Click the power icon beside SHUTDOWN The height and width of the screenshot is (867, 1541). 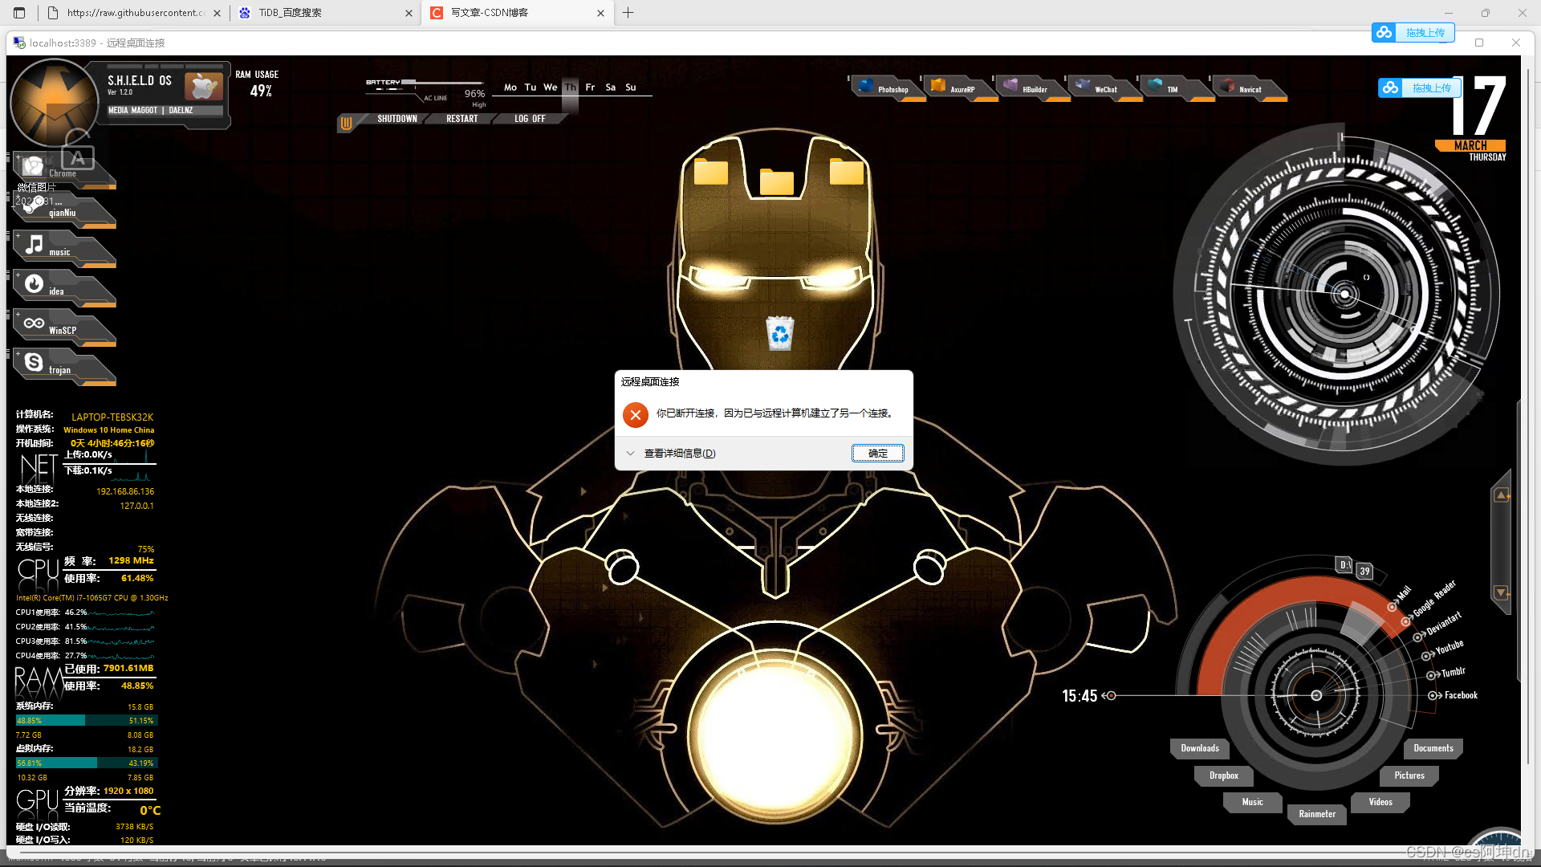pyautogui.click(x=347, y=123)
